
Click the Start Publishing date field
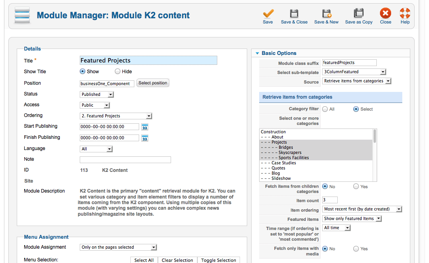click(109, 127)
